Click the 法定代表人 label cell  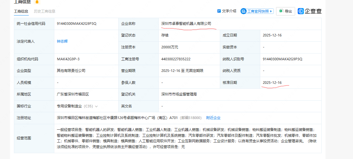[34, 42]
